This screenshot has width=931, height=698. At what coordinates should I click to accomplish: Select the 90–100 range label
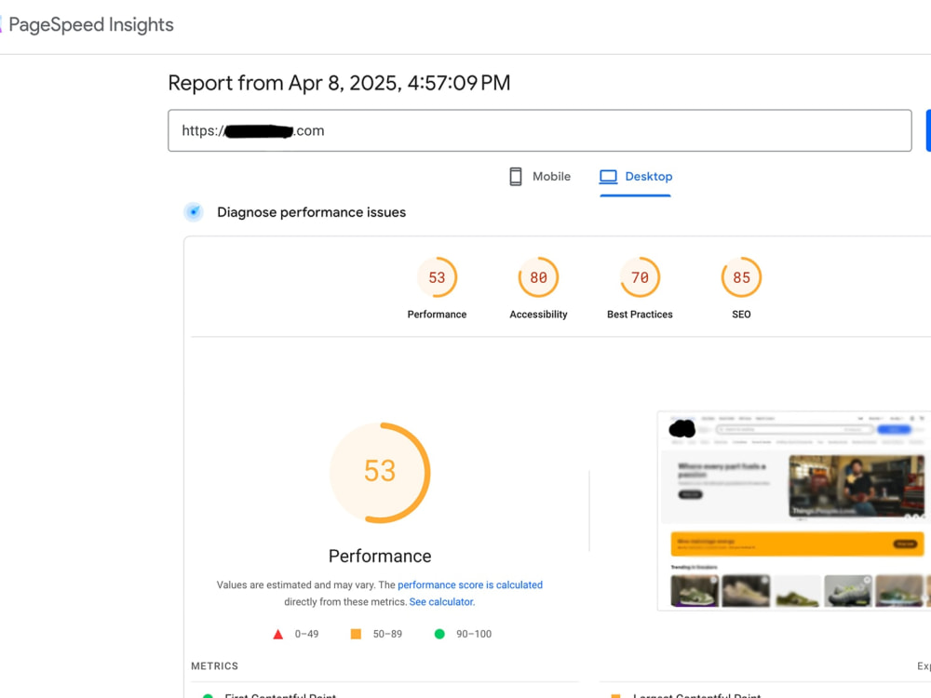pos(474,634)
